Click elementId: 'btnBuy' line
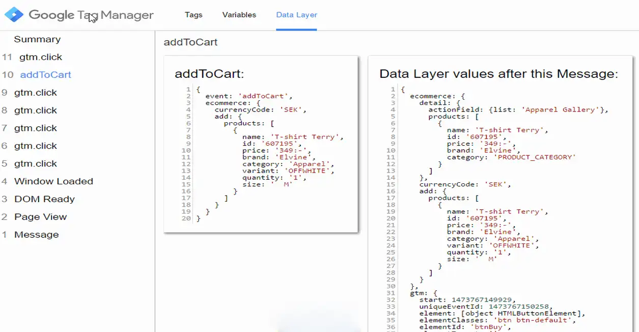 (x=464, y=327)
